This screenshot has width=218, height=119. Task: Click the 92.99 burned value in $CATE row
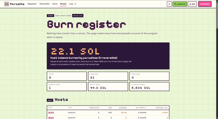pos(124,113)
